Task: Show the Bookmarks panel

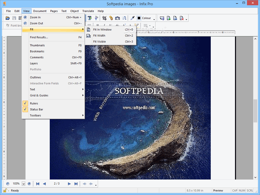Action: pyautogui.click(x=53, y=51)
